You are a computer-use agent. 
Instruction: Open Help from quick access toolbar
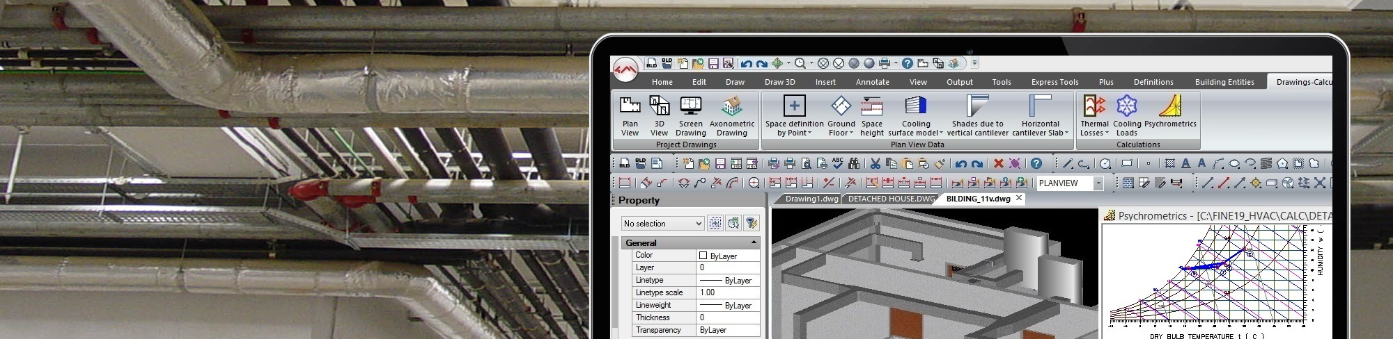click(907, 63)
